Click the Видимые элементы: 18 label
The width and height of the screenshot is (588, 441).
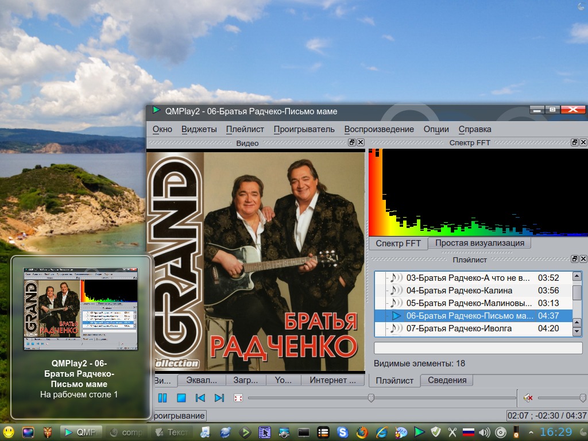pos(419,363)
